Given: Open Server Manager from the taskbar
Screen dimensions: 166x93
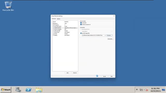Looking at the screenshot, I should [18, 90].
